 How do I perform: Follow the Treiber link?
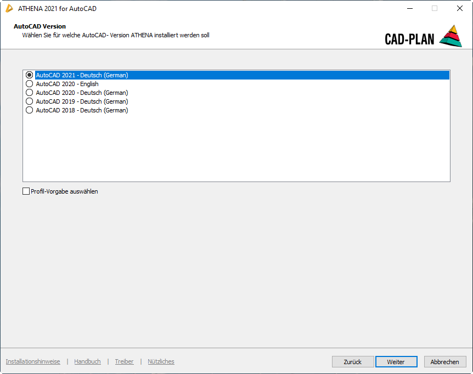[124, 361]
